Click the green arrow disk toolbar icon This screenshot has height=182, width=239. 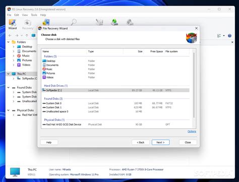point(114,22)
